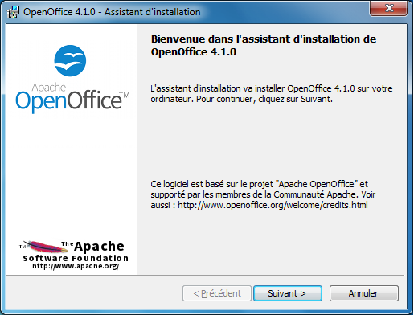Click The Apache title next to the feather
Viewport: 414px width, 315px height.
(92, 246)
